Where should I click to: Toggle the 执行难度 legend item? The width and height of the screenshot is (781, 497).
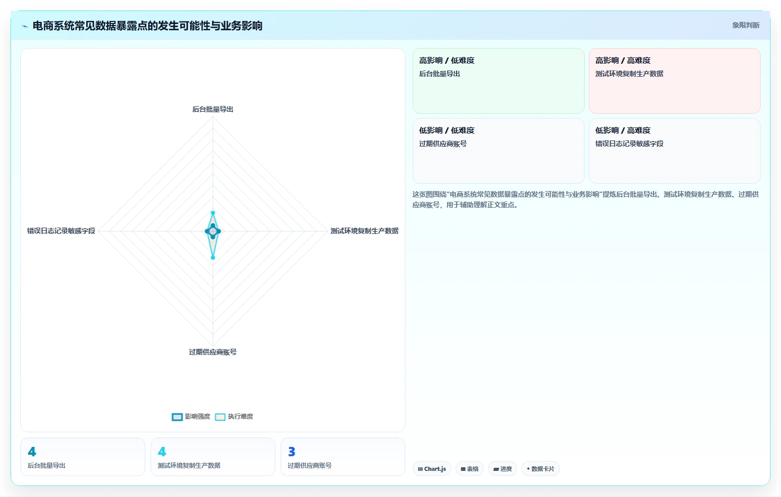[234, 417]
